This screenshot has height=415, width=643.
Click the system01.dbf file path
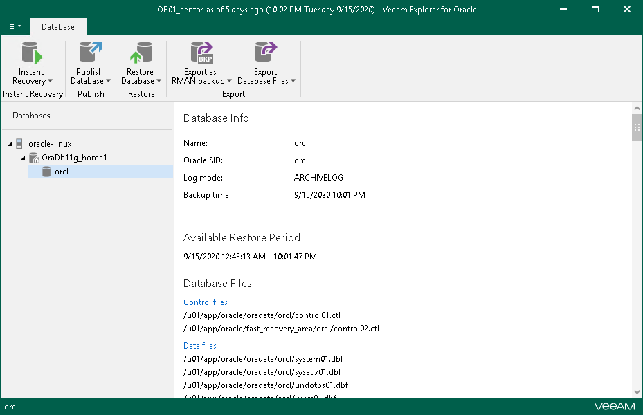coord(263,359)
